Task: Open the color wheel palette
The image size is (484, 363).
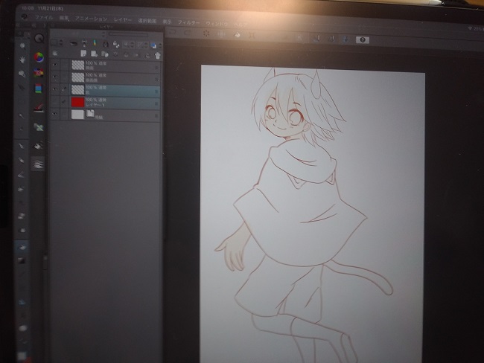Action: tap(39, 57)
